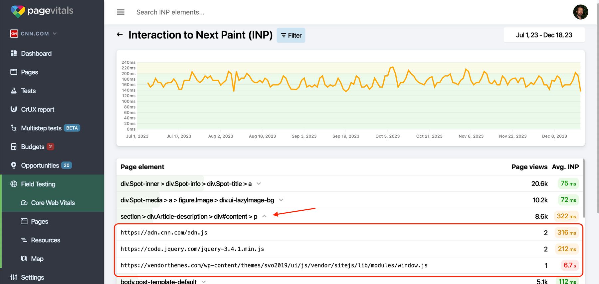Expand the CNN.COM site selector dropdown
The image size is (599, 284).
point(55,34)
